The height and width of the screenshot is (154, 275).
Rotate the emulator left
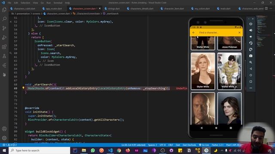tap(251, 43)
